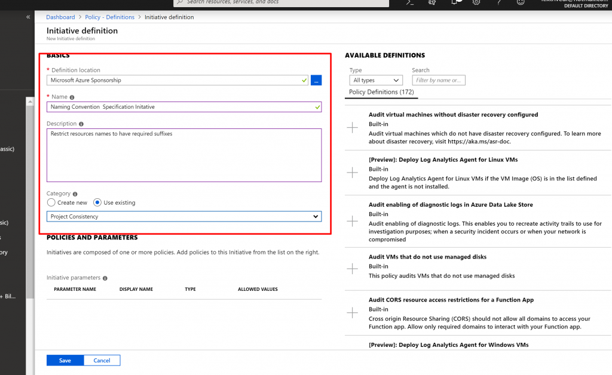Open Cloud Shell from the top bar

coord(410,2)
